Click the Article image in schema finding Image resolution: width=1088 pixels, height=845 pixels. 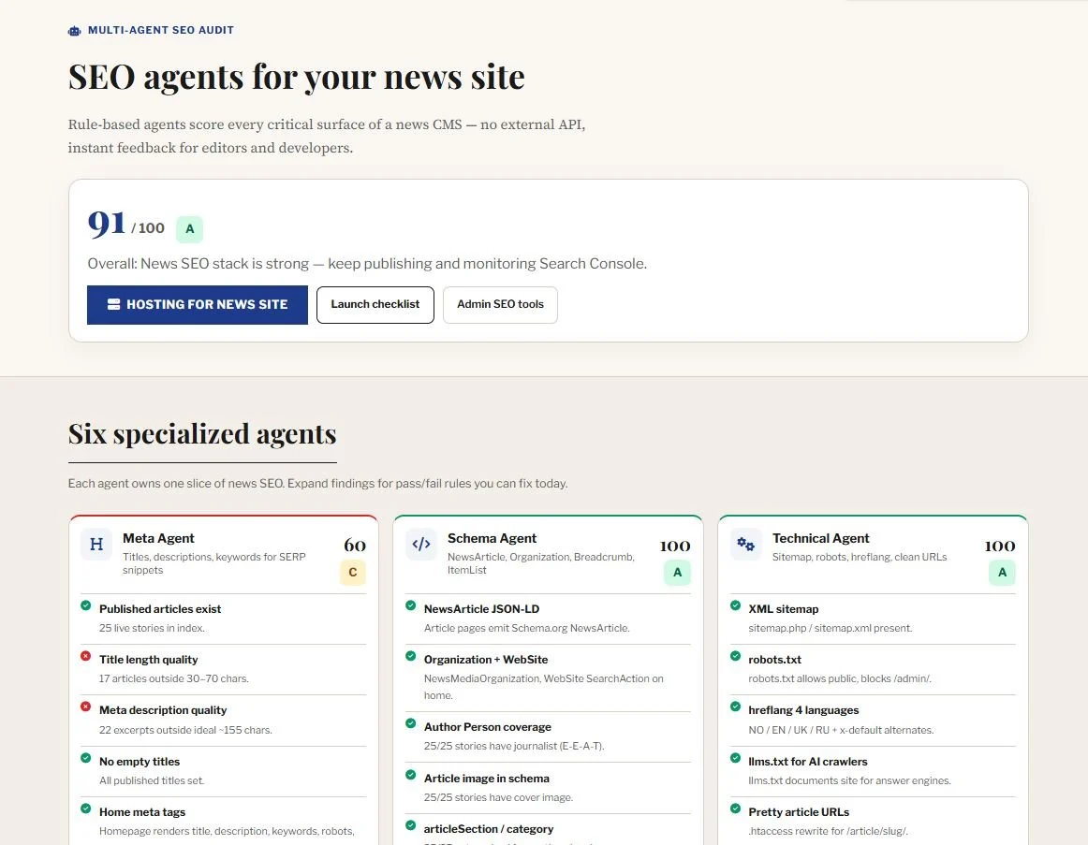point(486,779)
